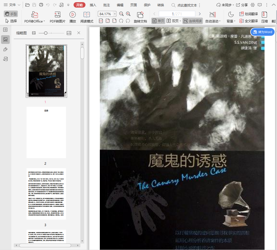
Task: Enter 阅读模式 reading mode
Action: [87, 17]
